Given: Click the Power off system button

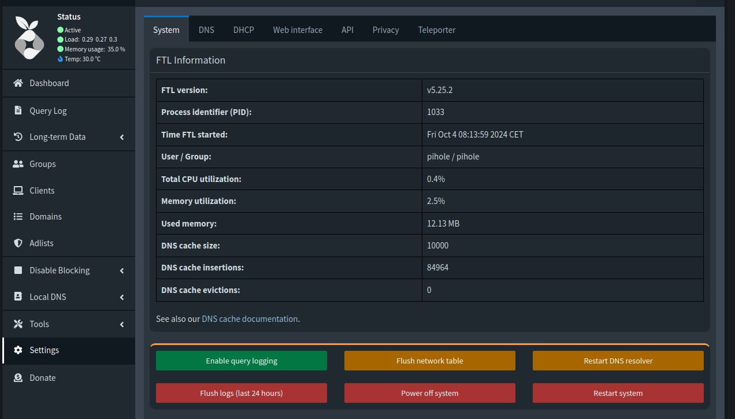Looking at the screenshot, I should tap(430, 393).
